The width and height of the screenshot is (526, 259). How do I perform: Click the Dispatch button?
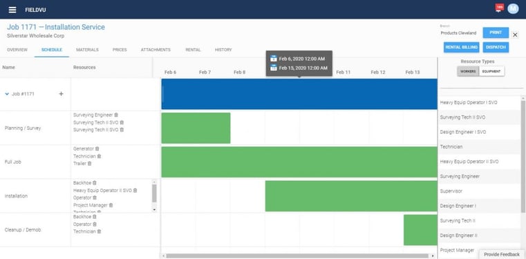pos(496,47)
